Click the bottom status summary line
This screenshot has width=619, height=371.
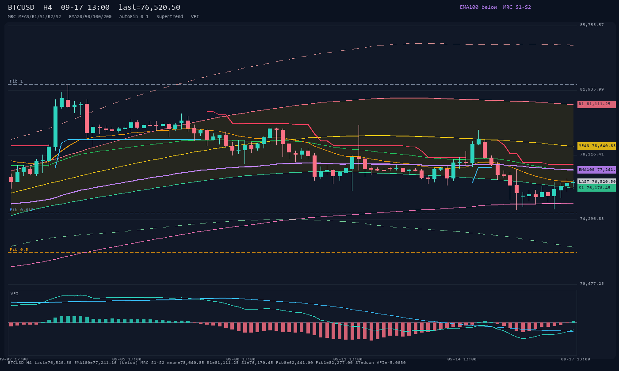(207, 363)
